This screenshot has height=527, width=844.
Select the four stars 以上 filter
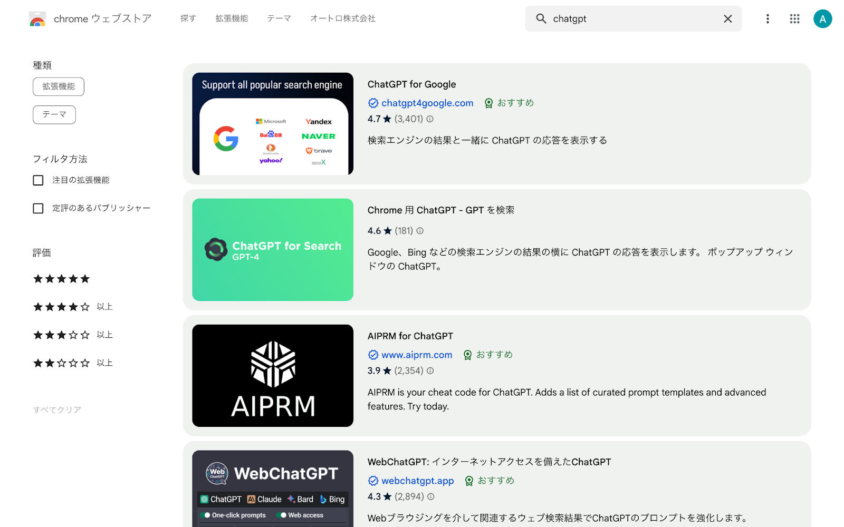pyautogui.click(x=73, y=307)
